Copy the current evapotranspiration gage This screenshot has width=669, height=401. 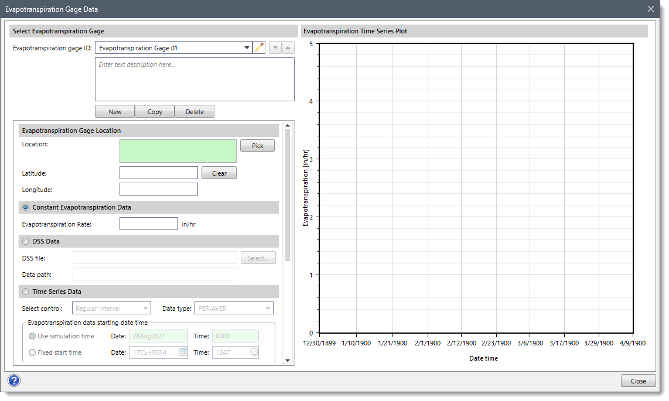tap(154, 111)
